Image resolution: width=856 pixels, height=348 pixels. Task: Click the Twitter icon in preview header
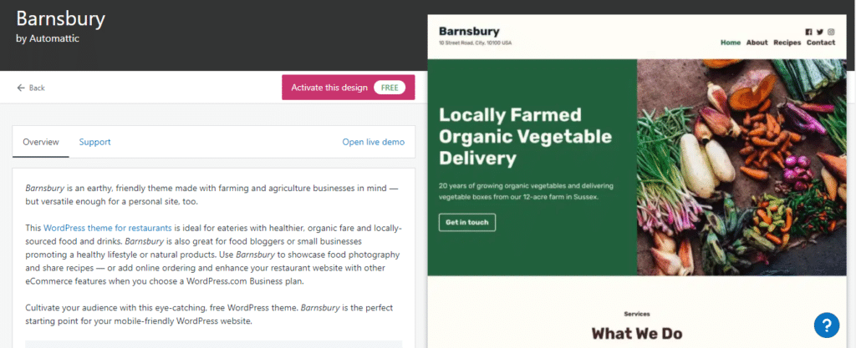pyautogui.click(x=820, y=32)
